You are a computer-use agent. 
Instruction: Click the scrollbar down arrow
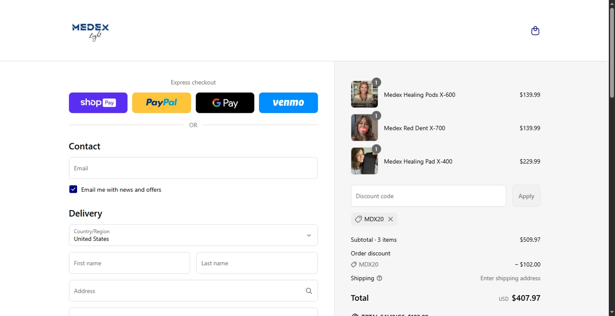tap(612, 312)
